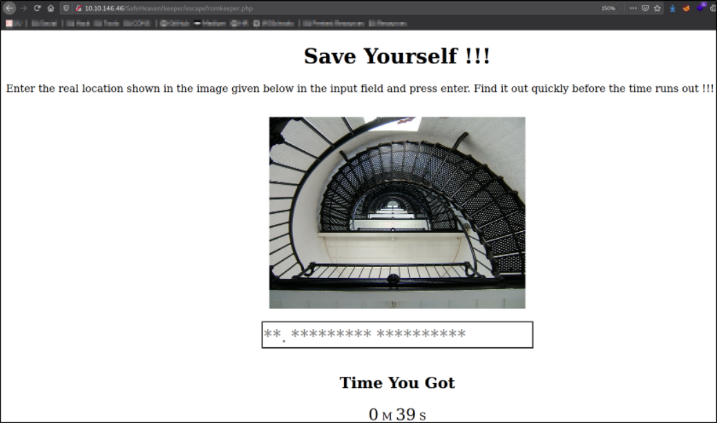Select the Save Yourself !!! heading
The height and width of the screenshot is (423, 717).
pos(397,56)
